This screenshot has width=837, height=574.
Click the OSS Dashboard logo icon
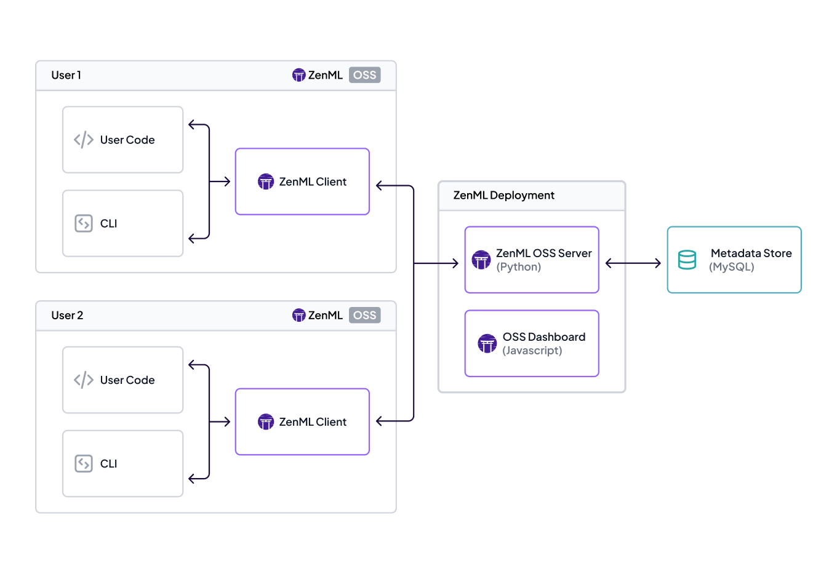coord(487,343)
